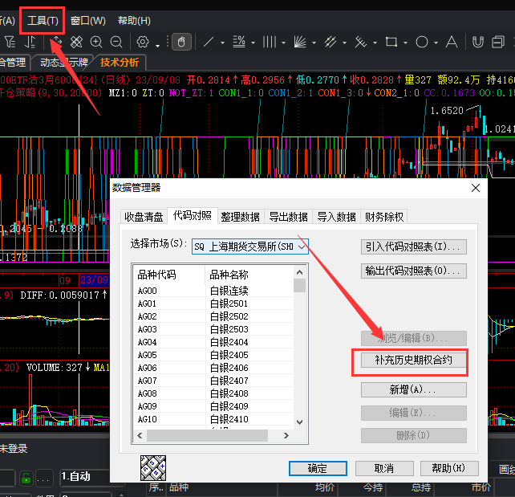Screen dimensions: 515x497
Task: Click the list scroll down arrow
Action: [x=299, y=422]
